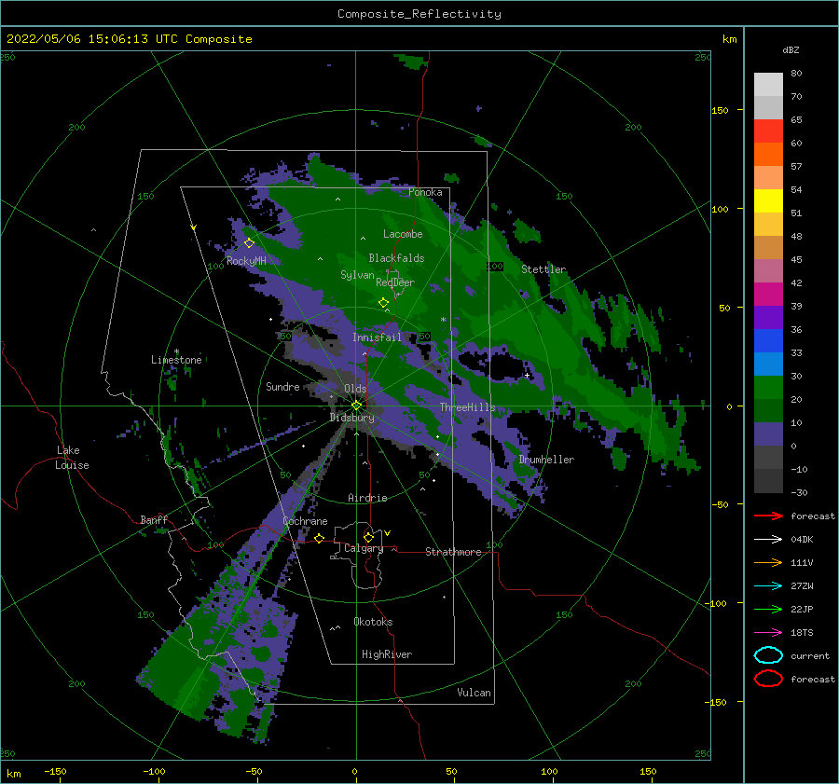This screenshot has height=784, width=839.
Task: Click the Cochrane town label
Action: click(305, 521)
